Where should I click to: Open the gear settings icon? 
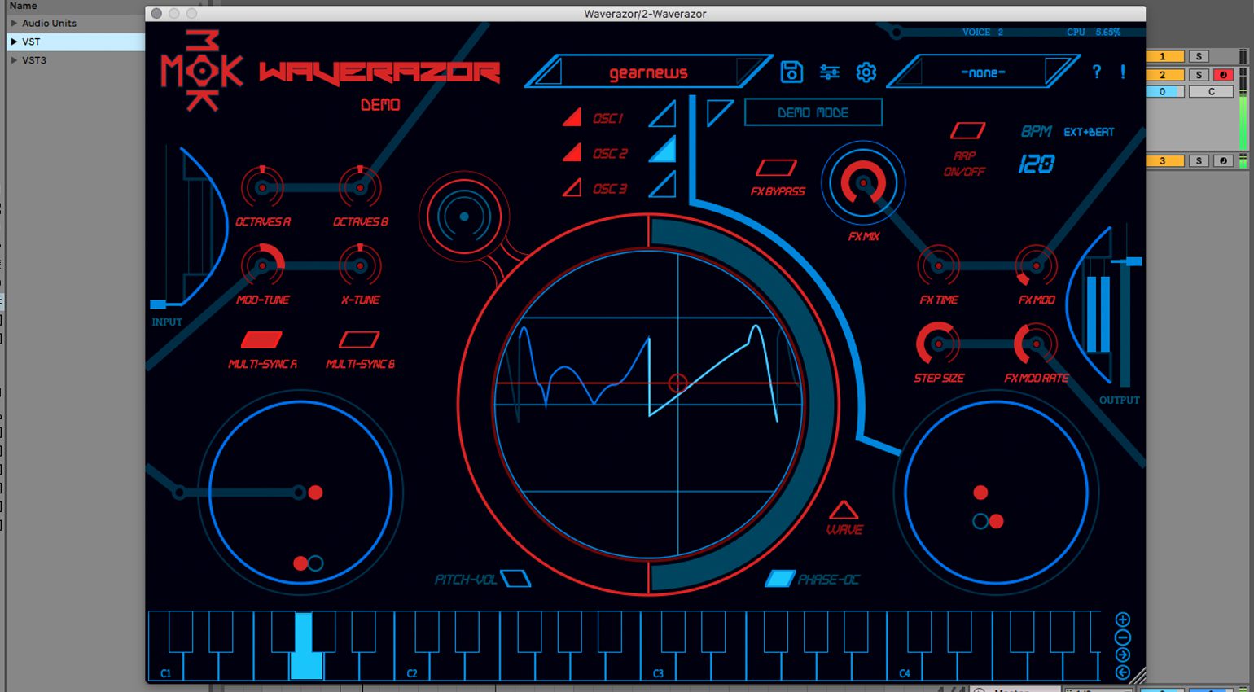tap(866, 72)
